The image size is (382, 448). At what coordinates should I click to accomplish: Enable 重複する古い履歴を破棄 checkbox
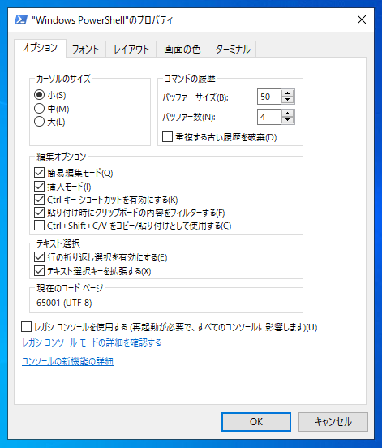click(x=167, y=137)
